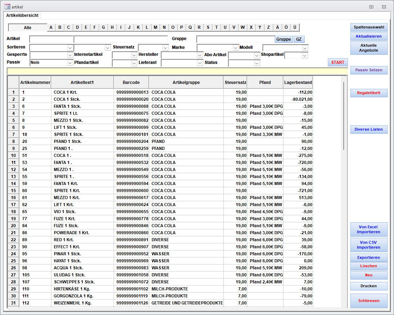Click the Lagerbestand column header
This screenshot has width=394, height=315.
point(298,83)
